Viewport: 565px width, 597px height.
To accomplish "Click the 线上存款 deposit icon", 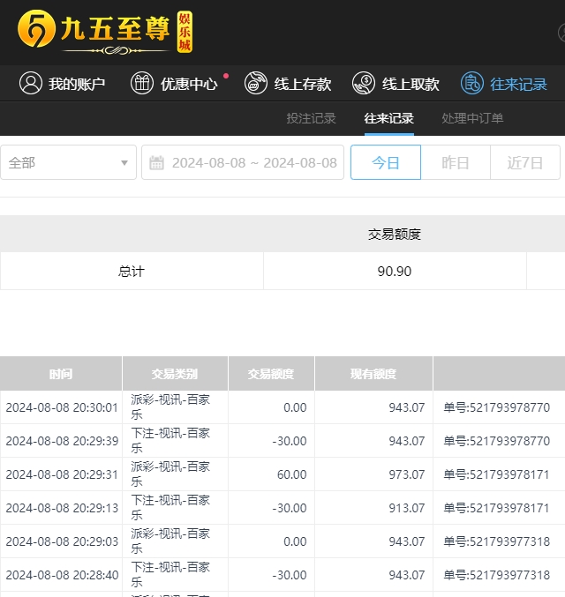I will 256,84.
